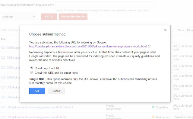Open the jurassic-world URL link in the dialog
Image resolution: width=193 pixels, height=119 pixels.
88,47
